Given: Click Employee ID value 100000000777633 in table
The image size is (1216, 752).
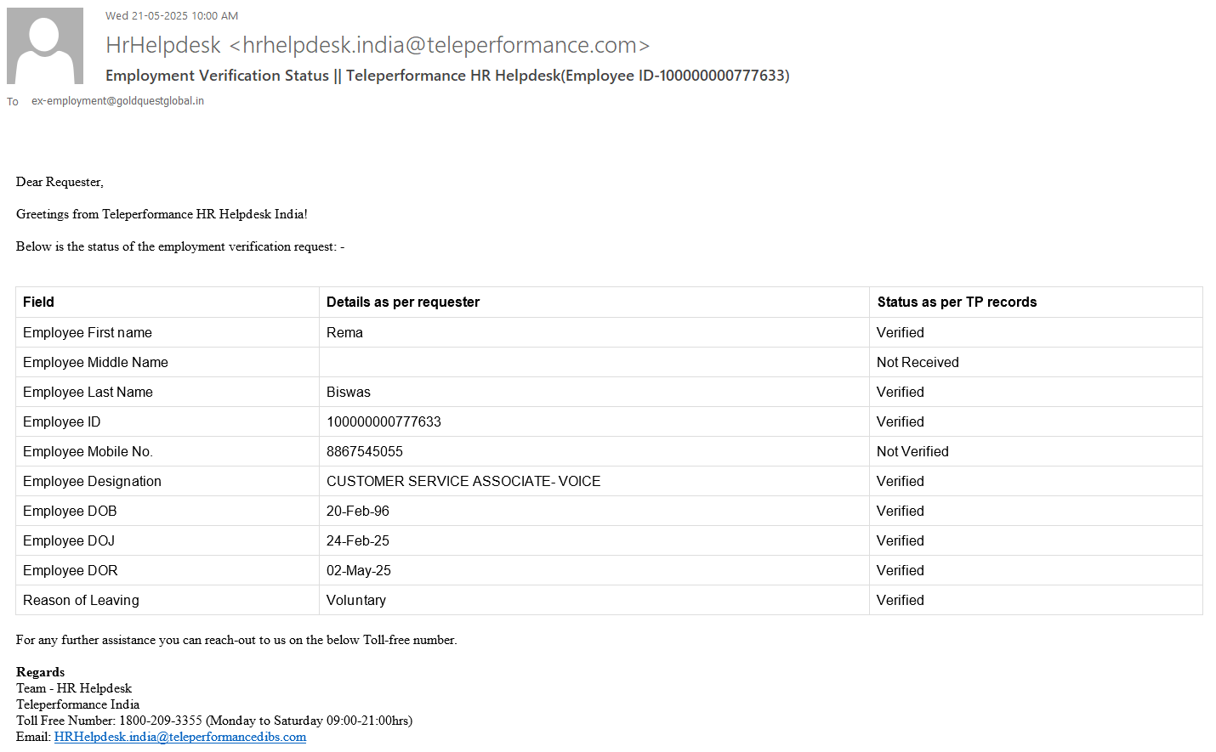Looking at the screenshot, I should tap(384, 421).
